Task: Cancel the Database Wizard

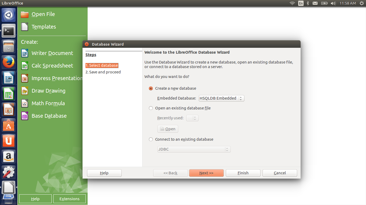Action: pyautogui.click(x=280, y=173)
